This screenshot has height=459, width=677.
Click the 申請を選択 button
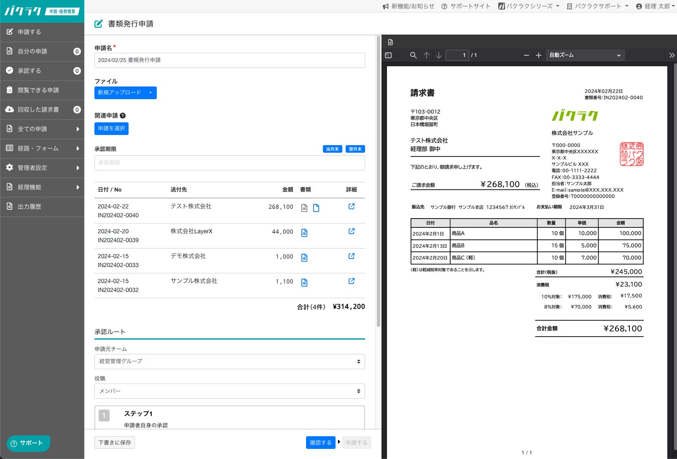(111, 129)
